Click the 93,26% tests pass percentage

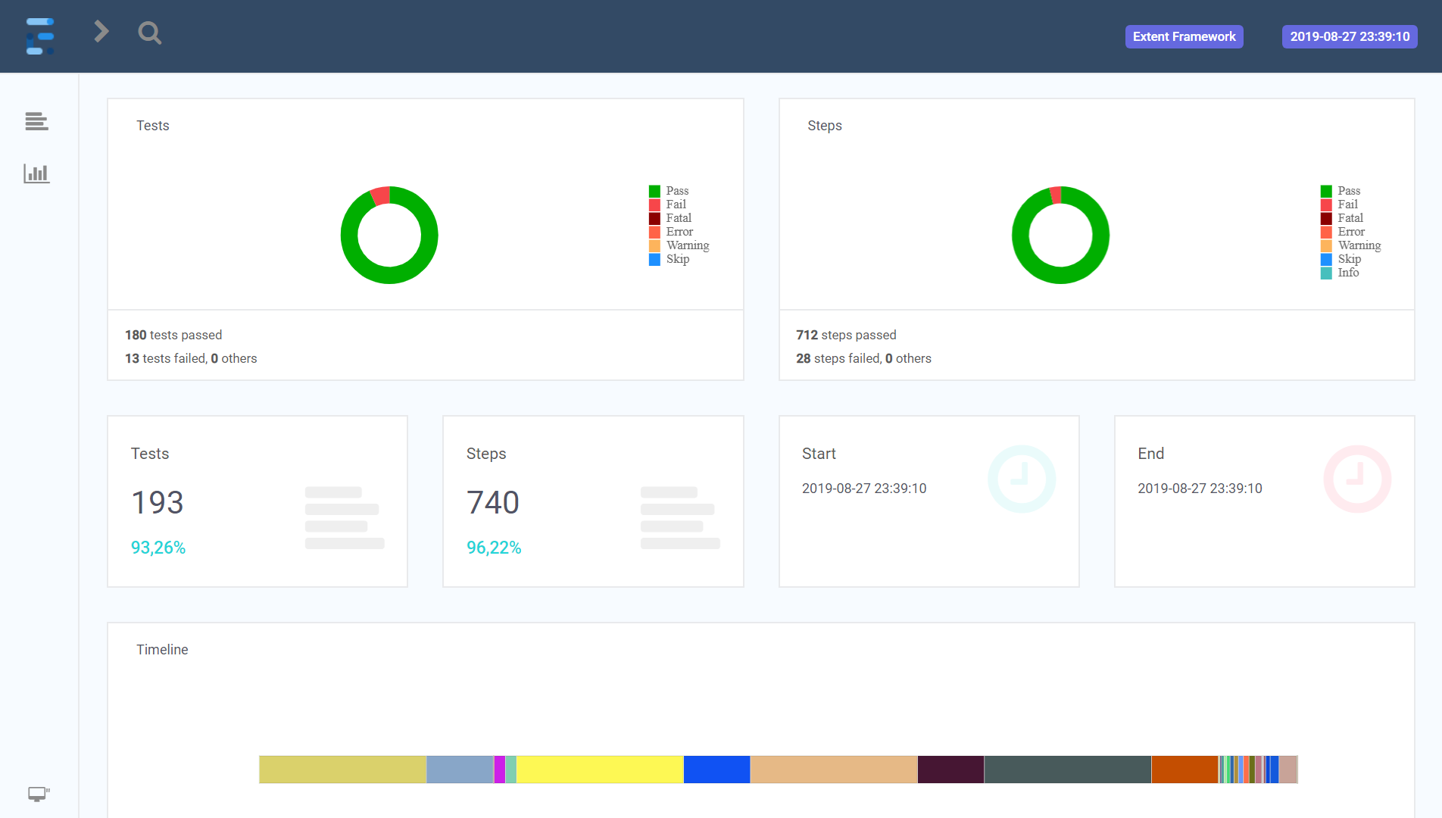(x=158, y=548)
